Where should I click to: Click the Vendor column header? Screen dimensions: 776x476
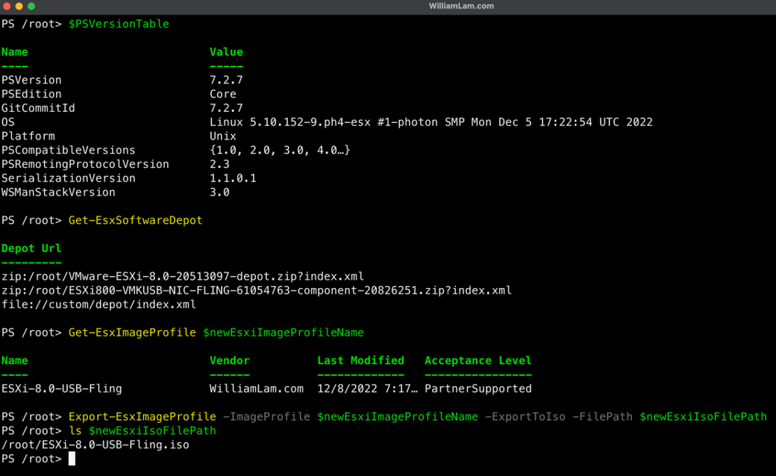click(230, 361)
